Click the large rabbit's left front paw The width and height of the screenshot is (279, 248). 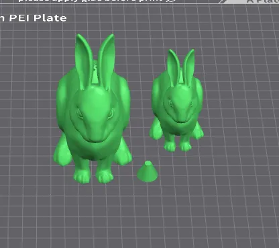82,175
